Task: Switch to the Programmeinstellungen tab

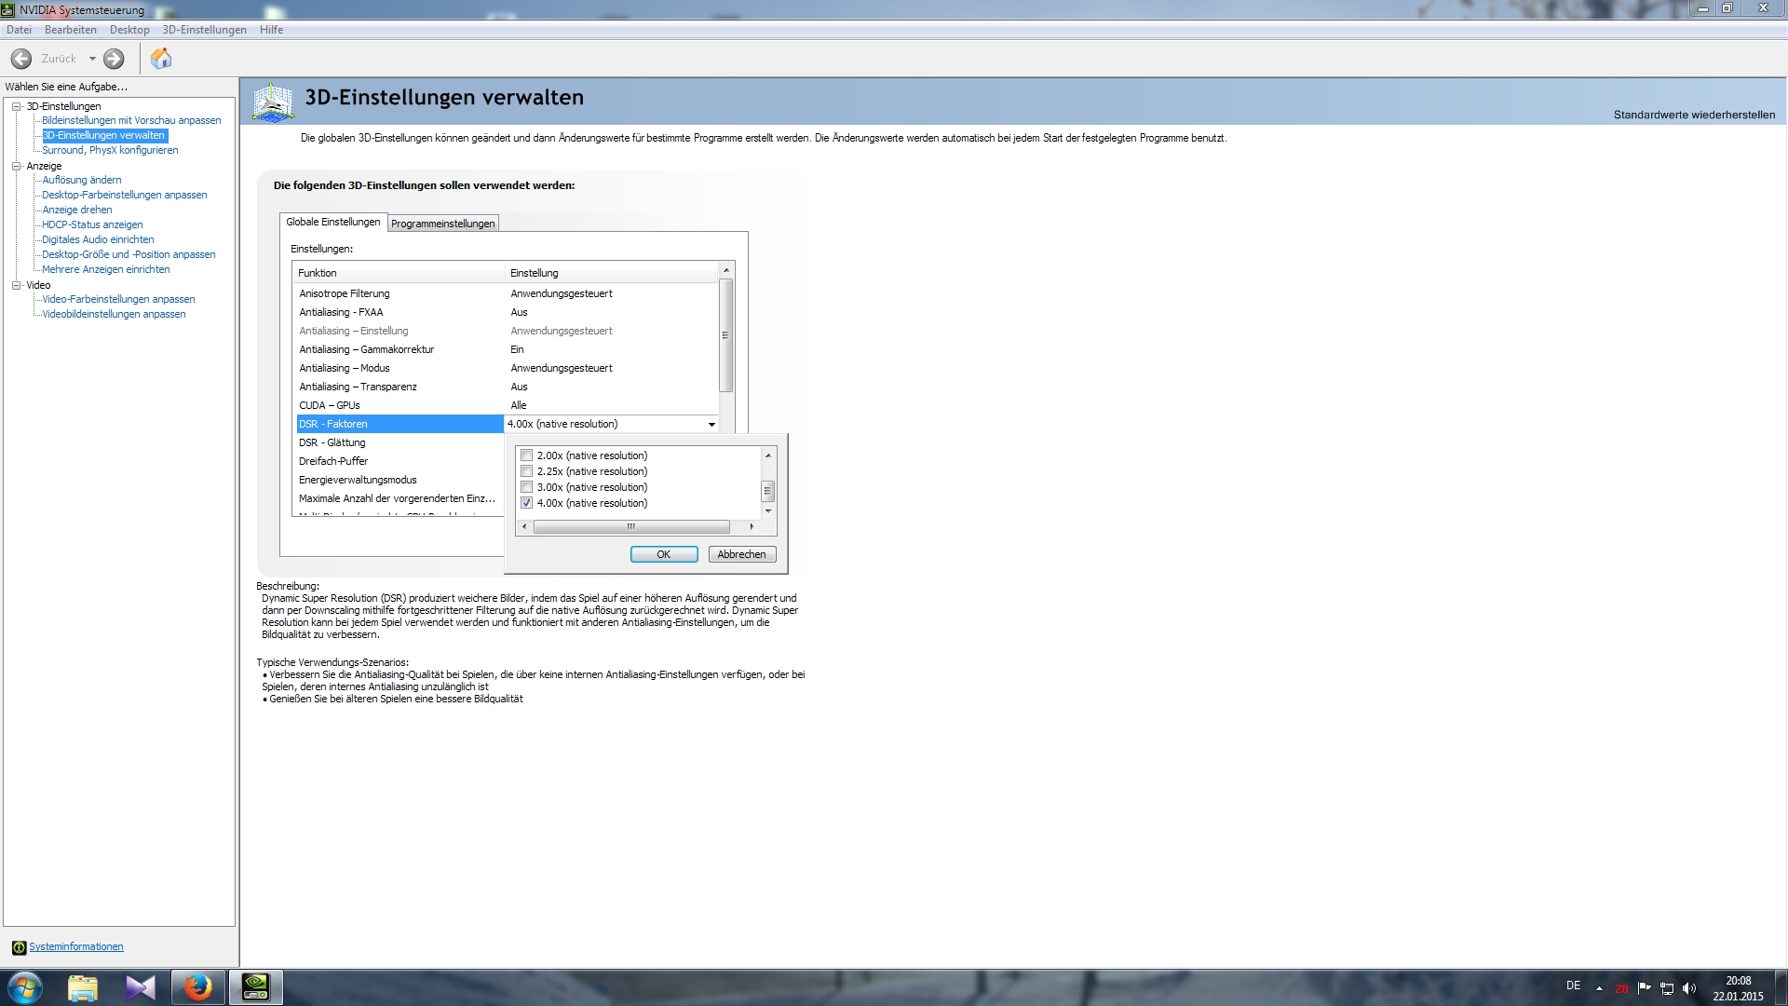Action: [x=442, y=224]
